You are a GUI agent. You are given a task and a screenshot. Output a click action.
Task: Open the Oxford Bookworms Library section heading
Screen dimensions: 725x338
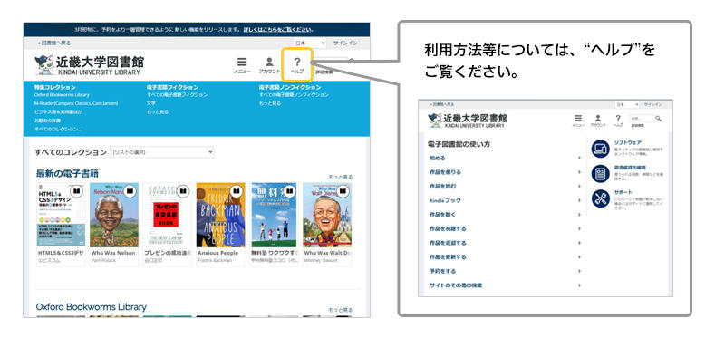(x=92, y=307)
